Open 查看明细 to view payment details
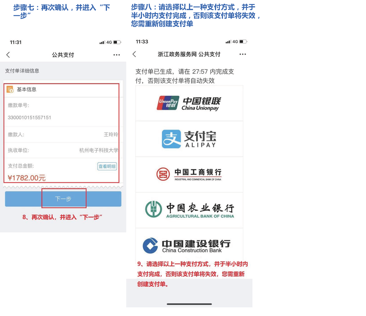 click(107, 166)
